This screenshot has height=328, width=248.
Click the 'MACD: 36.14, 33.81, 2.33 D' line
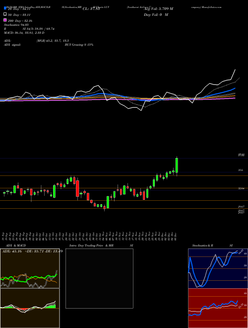[24, 33]
